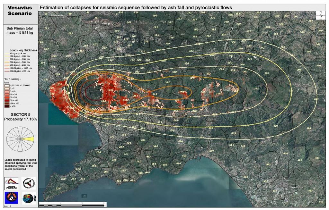Image resolution: width=329 pixels, height=210 pixels.
Task: Click district label 226 on the peninsula
Action: [58, 189]
